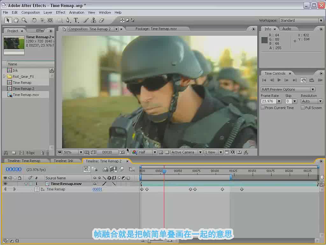Select the Rotation tool
326x245 pixels.
pos(34,20)
